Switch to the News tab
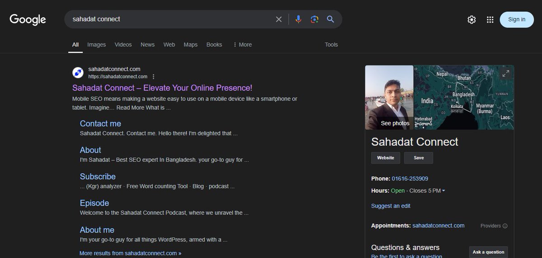 (x=148, y=45)
